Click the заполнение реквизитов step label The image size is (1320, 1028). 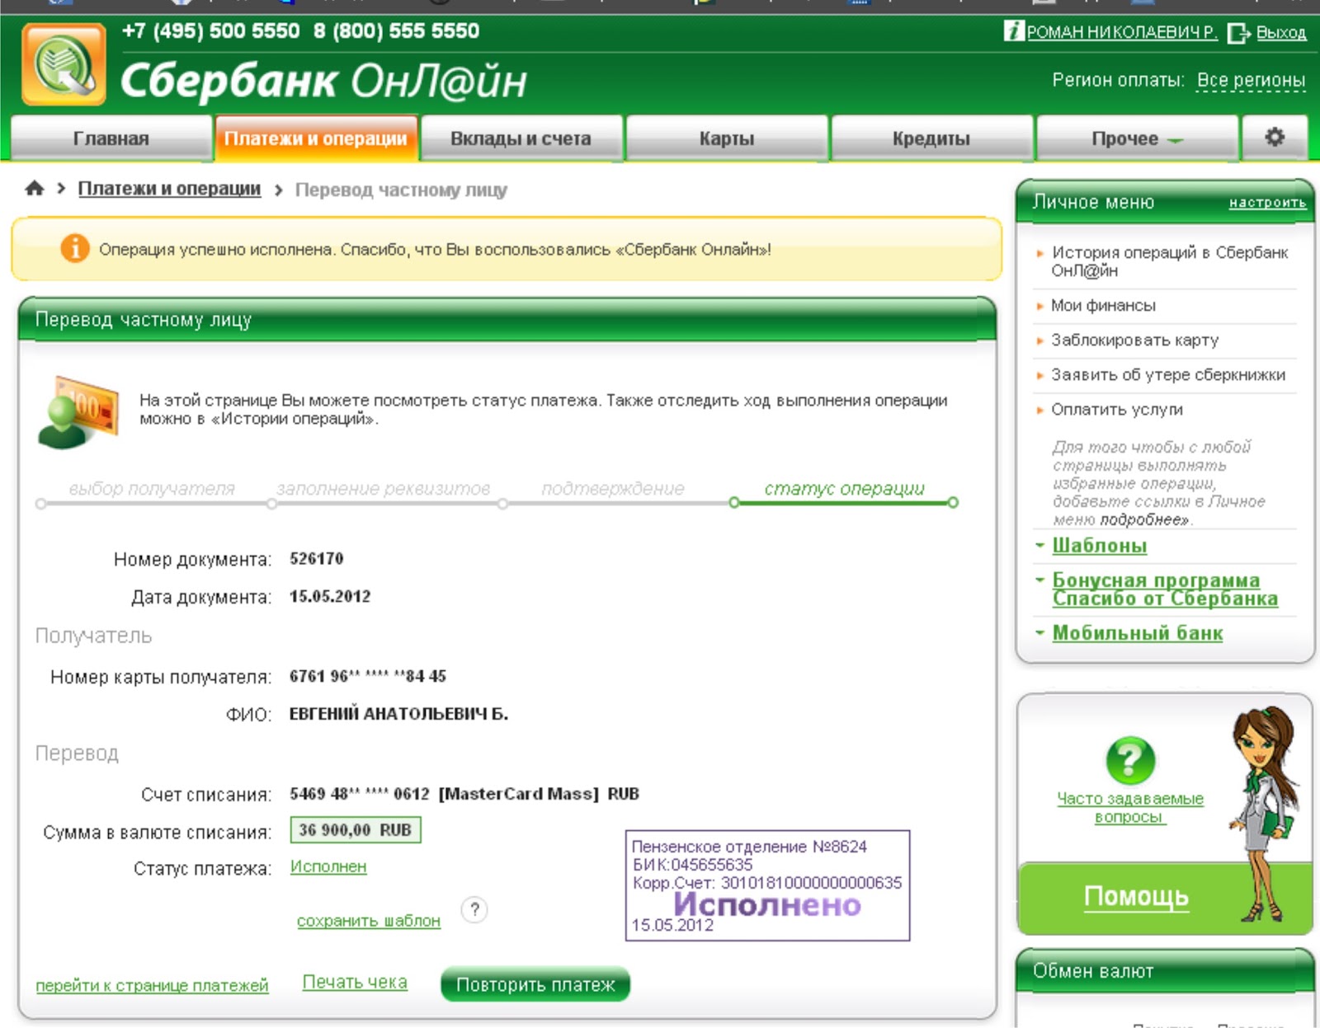(x=383, y=488)
